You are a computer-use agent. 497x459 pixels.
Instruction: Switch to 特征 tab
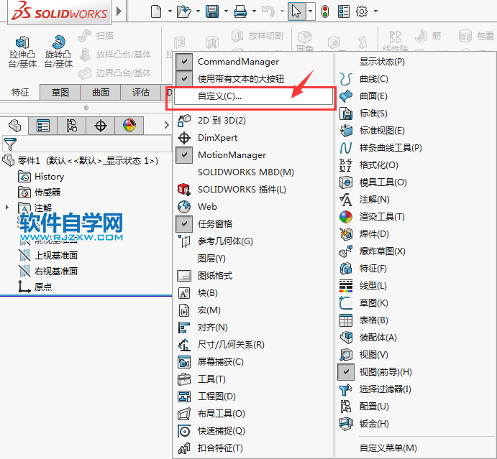point(20,93)
